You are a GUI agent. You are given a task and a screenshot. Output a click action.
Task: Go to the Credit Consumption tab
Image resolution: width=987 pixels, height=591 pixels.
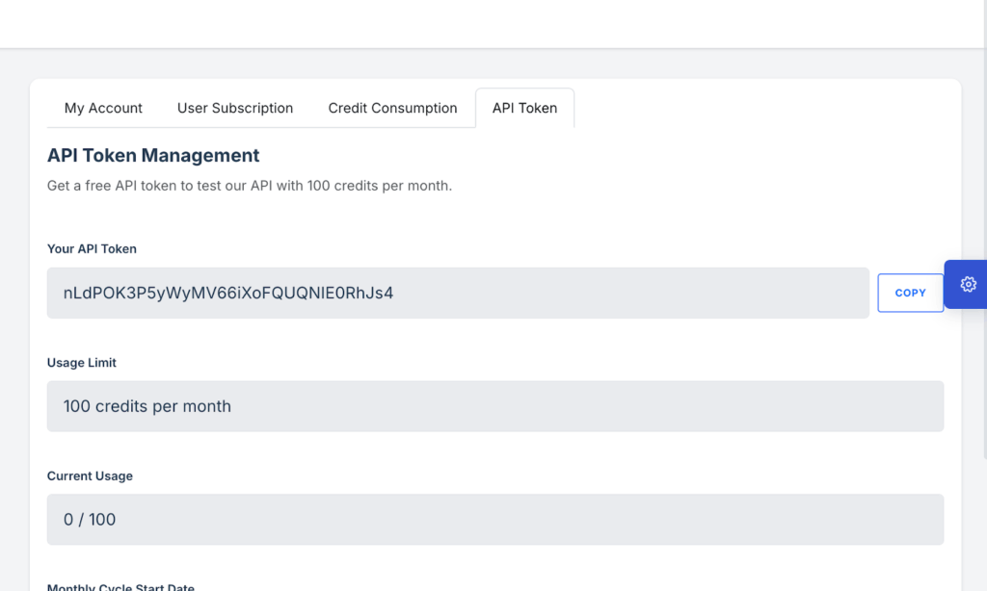(x=392, y=108)
